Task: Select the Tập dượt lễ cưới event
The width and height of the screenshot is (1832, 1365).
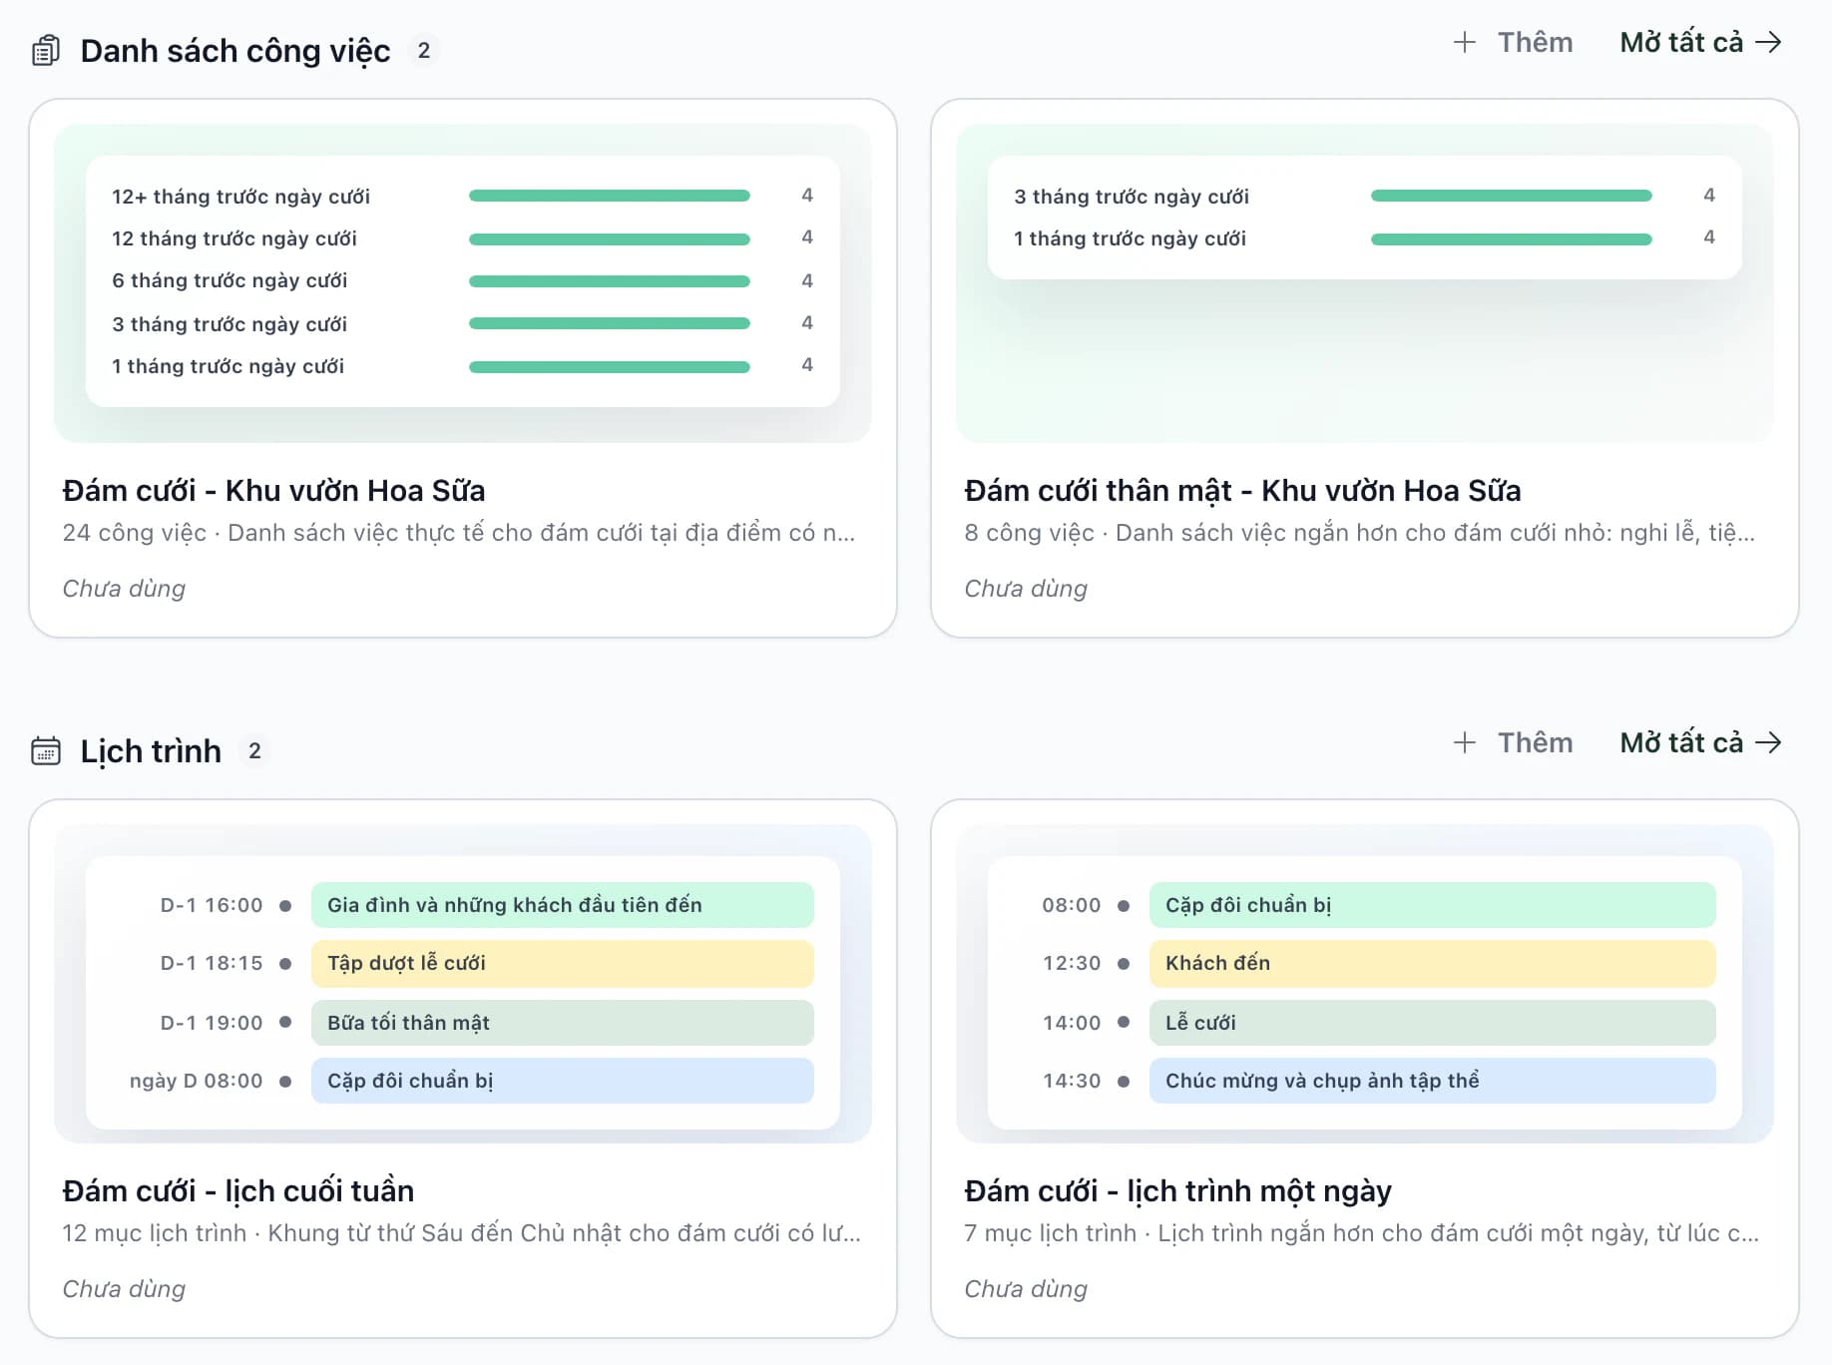Action: pos(563,963)
